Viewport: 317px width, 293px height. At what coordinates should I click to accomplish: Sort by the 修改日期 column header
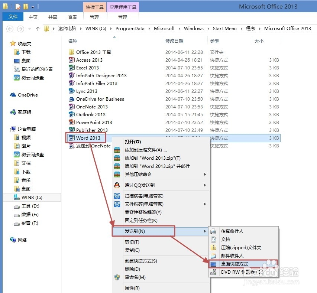[x=174, y=41]
